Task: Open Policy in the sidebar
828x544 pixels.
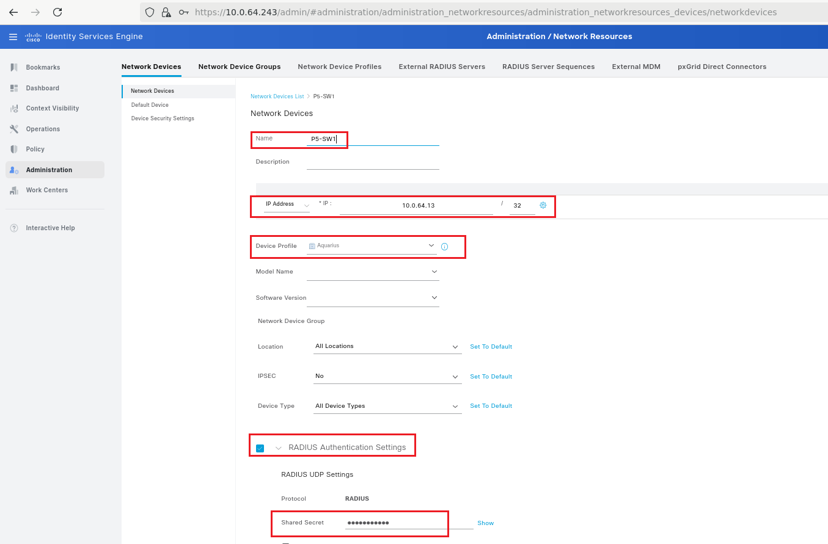Action: (35, 149)
